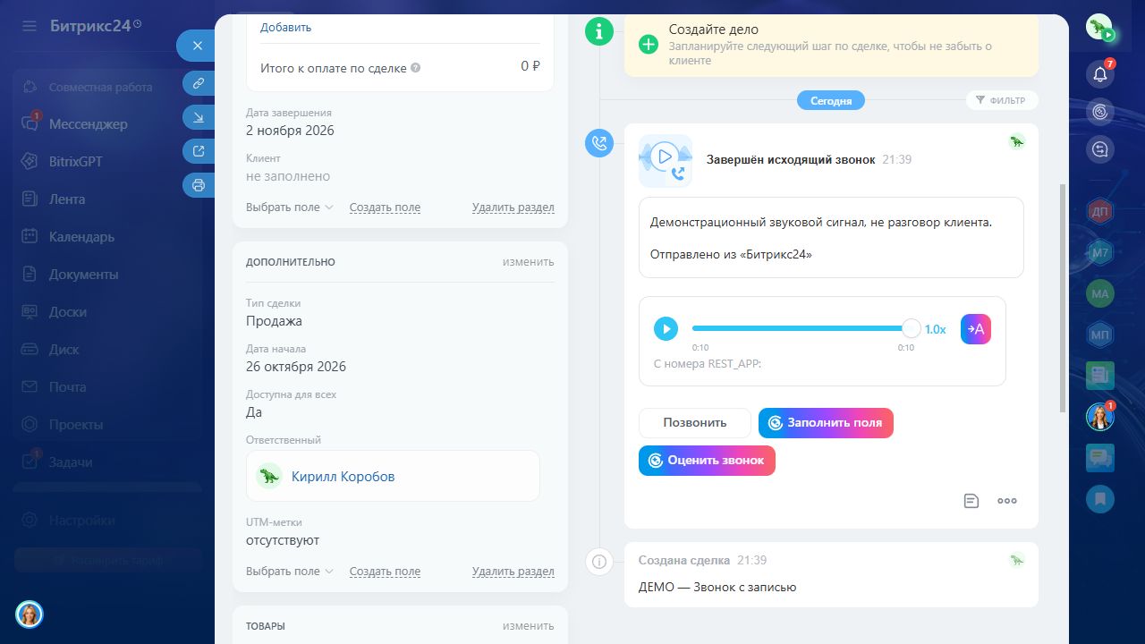
Task: Close the deal card with the X button
Action: click(198, 46)
